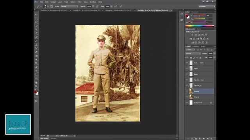The height and width of the screenshot is (140, 250).
Task: Select the Hand tool
Action: [36, 82]
